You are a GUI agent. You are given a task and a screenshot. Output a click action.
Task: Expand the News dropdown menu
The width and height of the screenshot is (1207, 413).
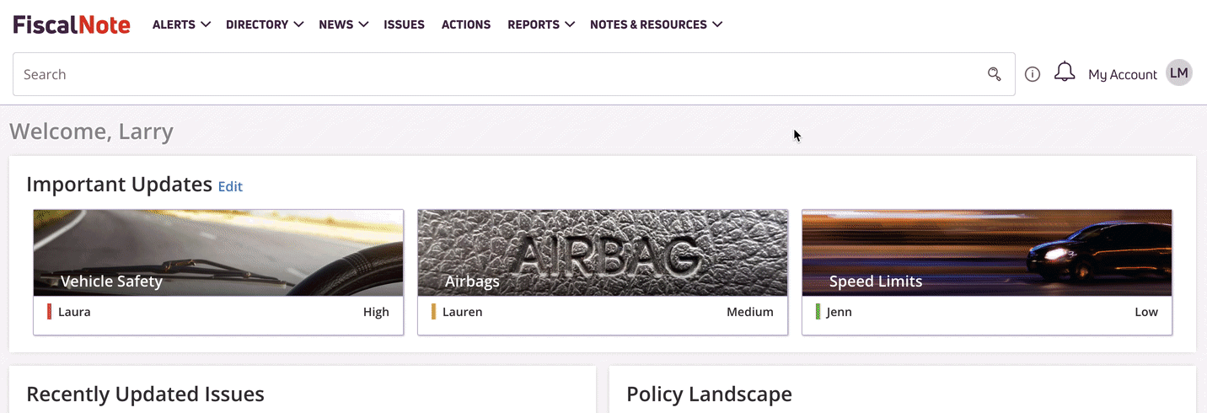(x=344, y=24)
